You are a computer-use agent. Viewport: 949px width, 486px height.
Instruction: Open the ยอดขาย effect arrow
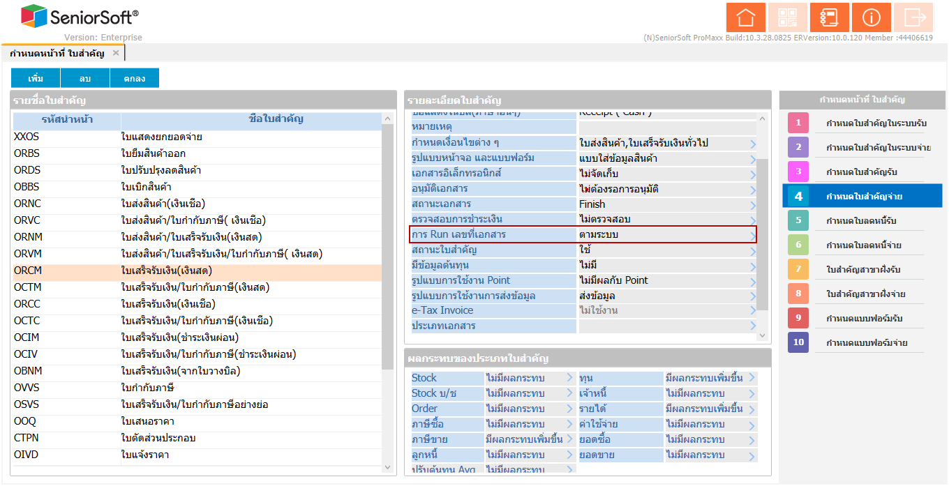752,455
